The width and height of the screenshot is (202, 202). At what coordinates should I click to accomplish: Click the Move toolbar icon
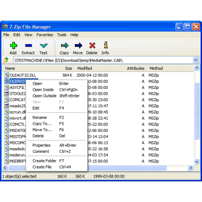tap(78, 46)
